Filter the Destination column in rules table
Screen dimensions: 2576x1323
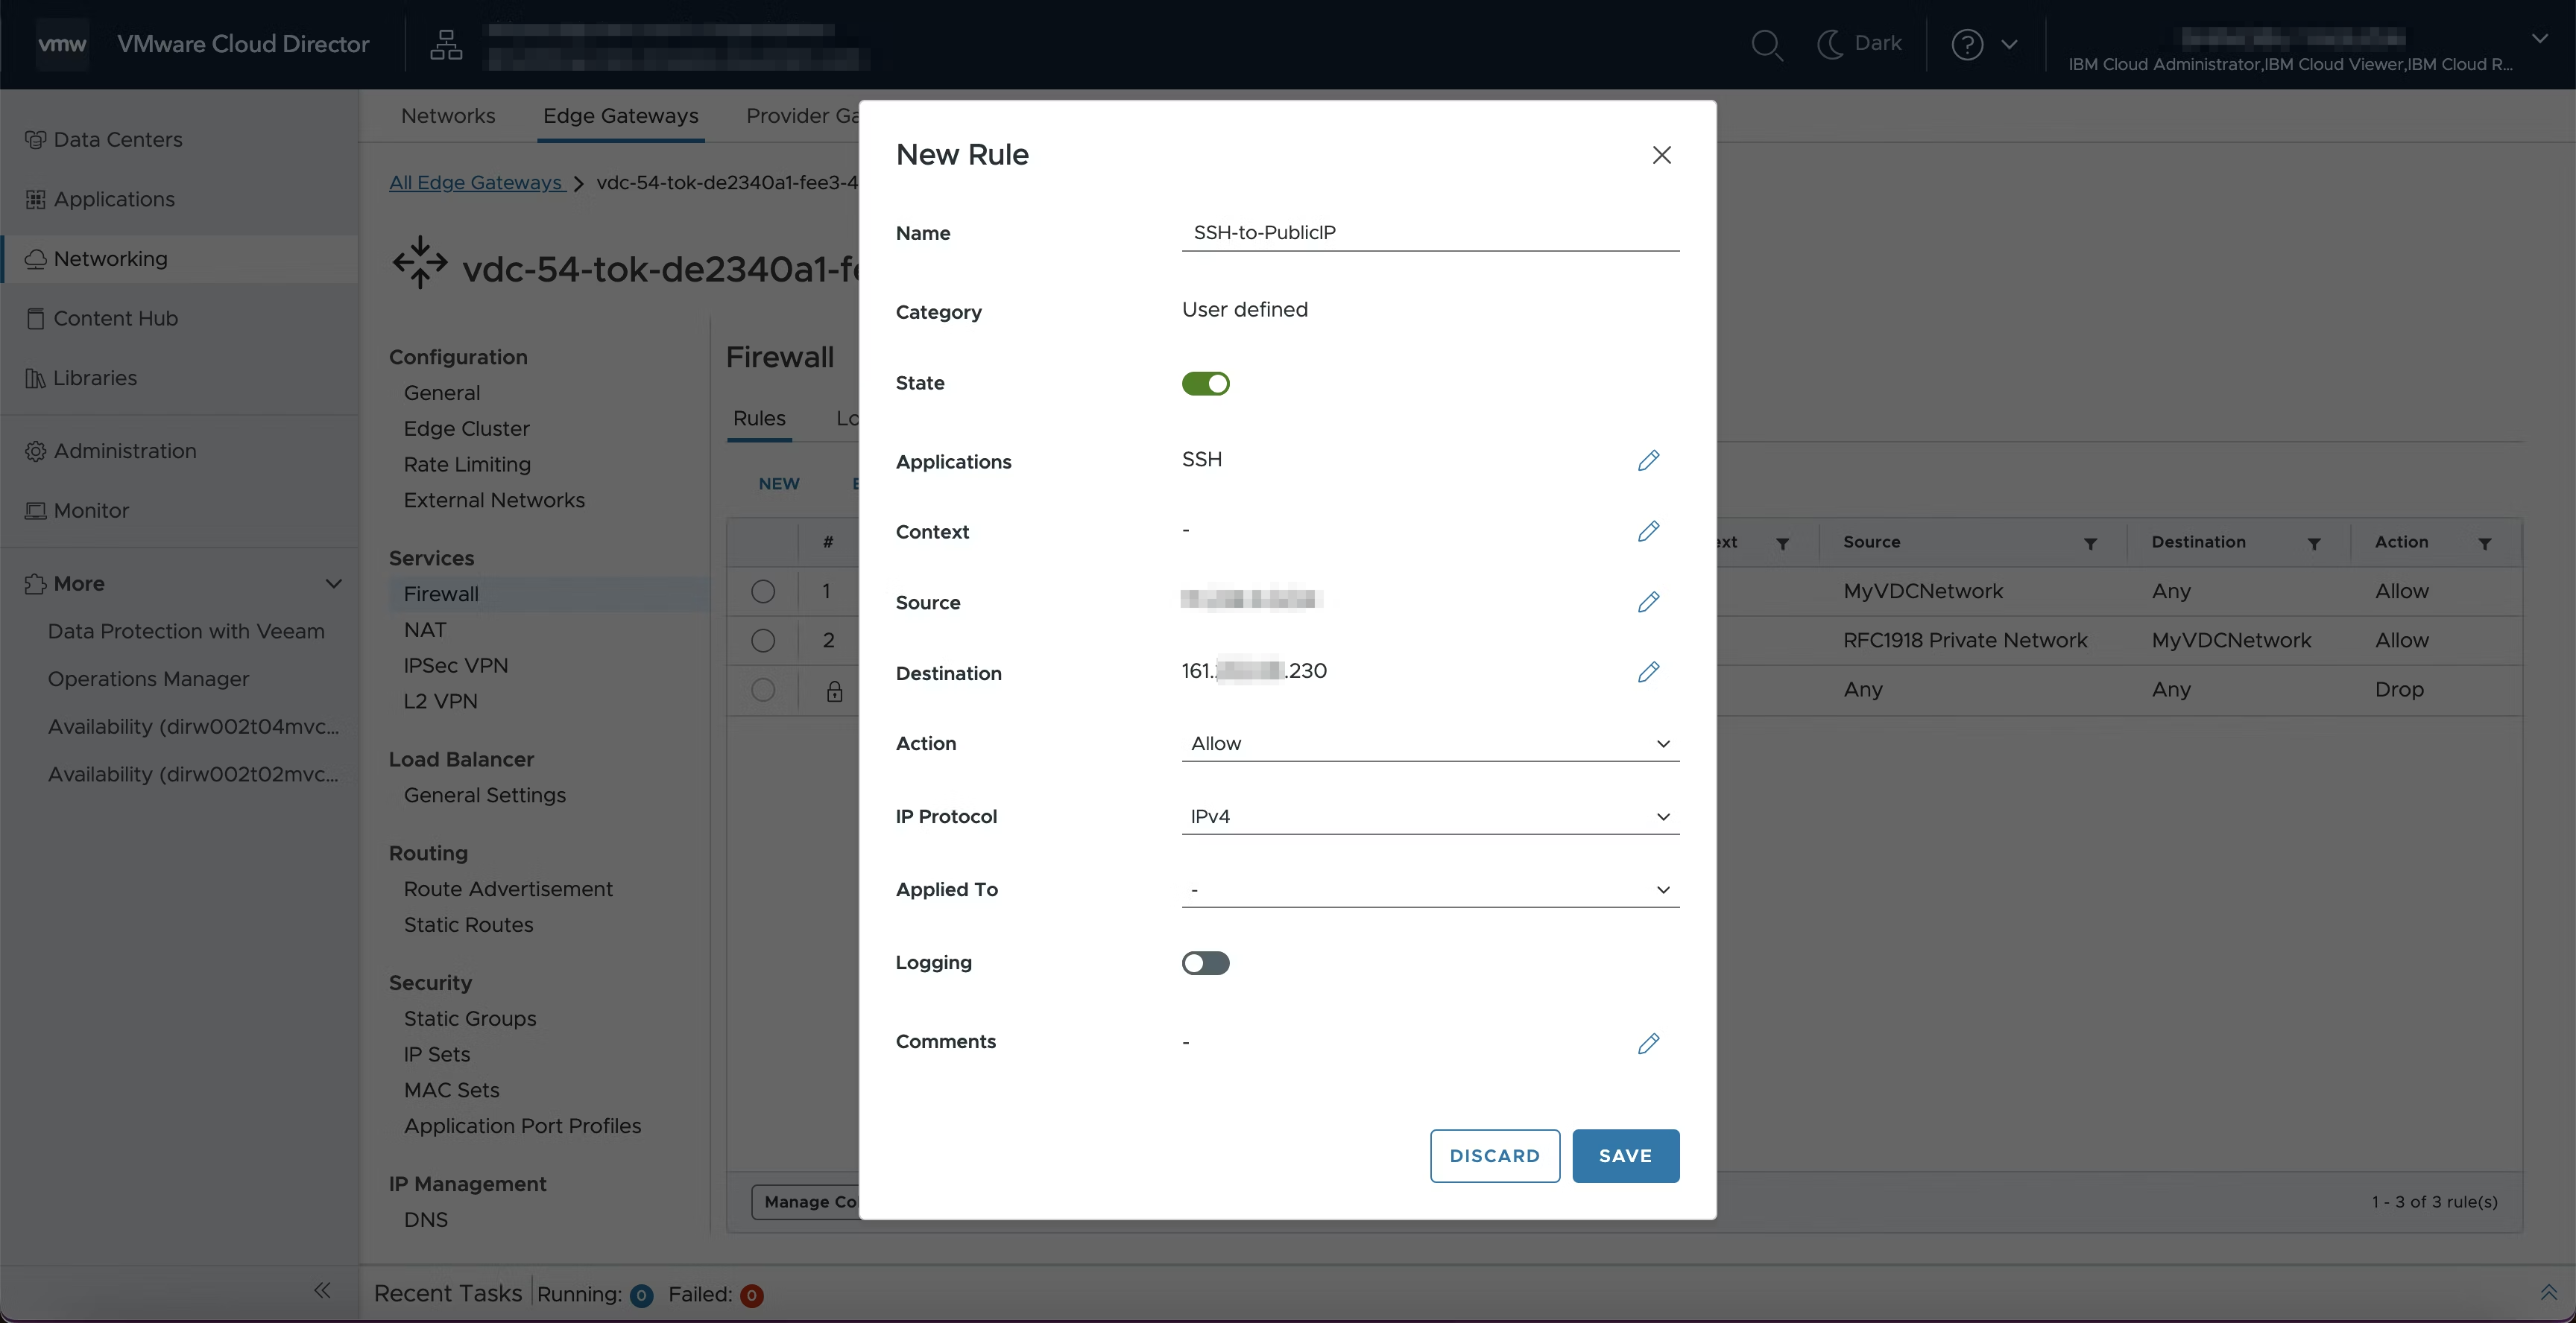coord(2313,544)
